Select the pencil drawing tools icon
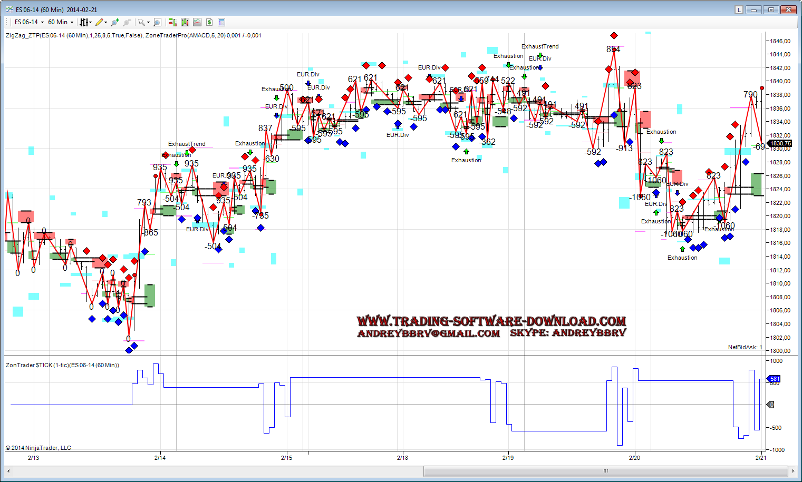 100,22
